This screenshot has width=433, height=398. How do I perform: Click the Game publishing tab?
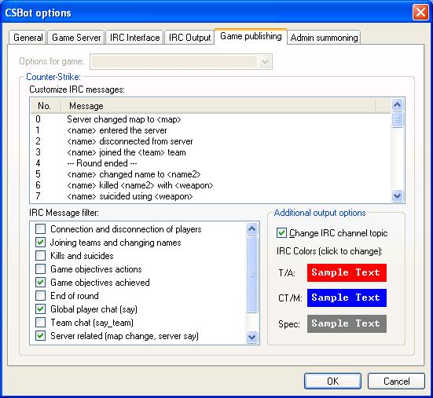tap(251, 36)
